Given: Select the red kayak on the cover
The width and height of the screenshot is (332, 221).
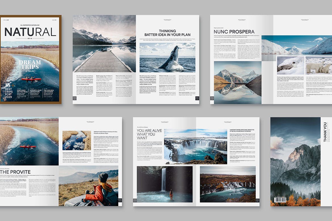Looking at the screenshot, I should 31,79.
